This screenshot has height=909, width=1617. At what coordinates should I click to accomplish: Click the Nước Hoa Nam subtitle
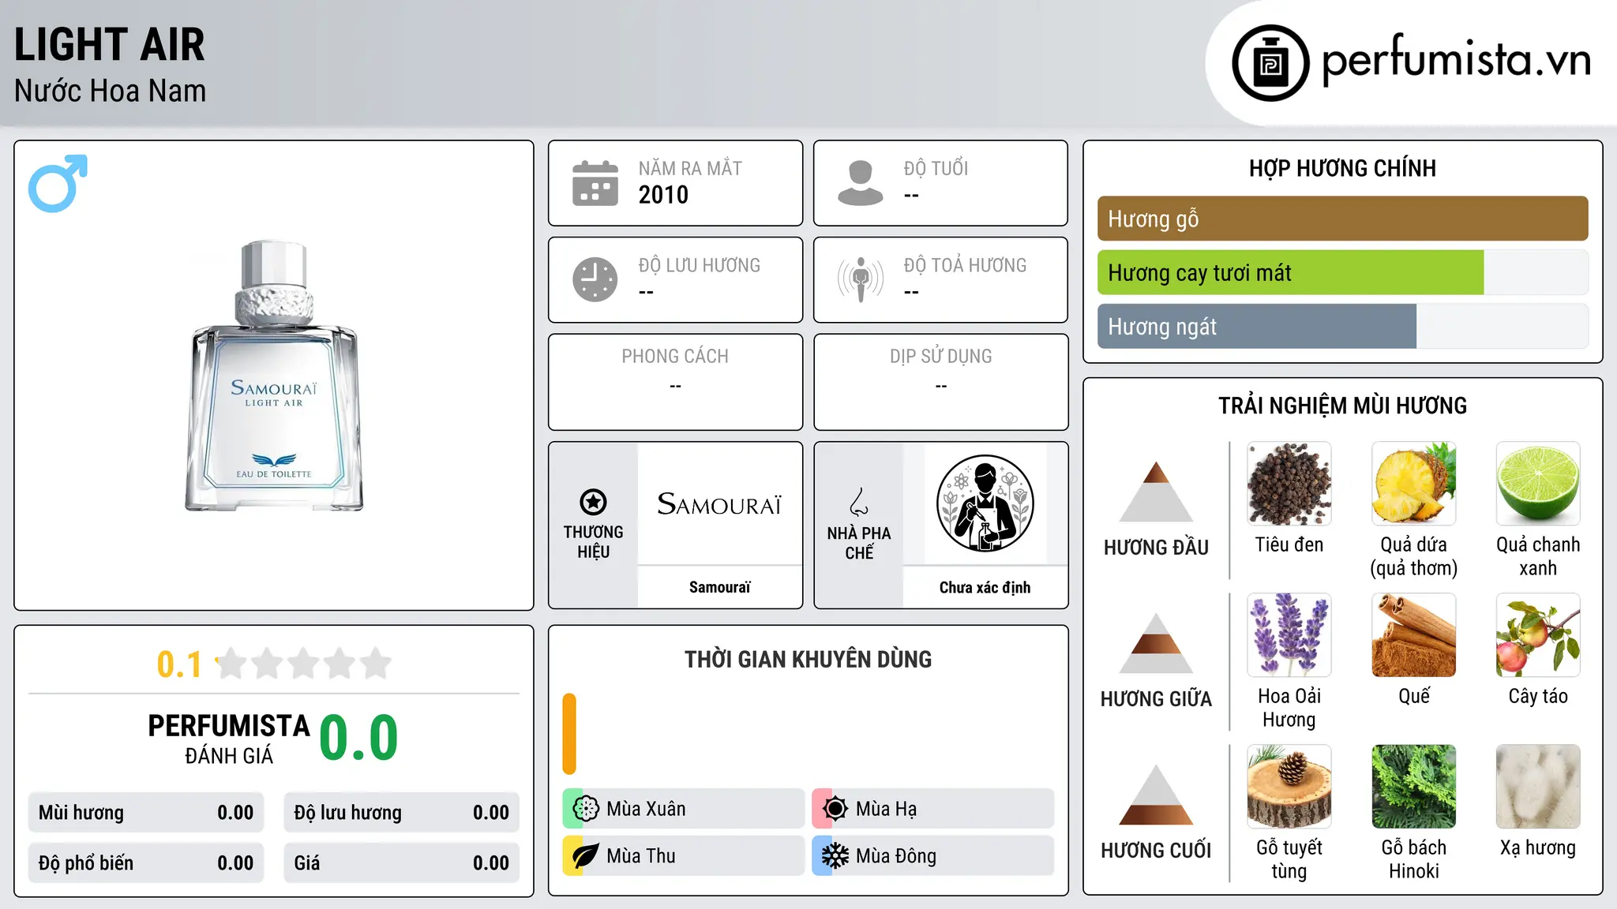click(x=110, y=91)
